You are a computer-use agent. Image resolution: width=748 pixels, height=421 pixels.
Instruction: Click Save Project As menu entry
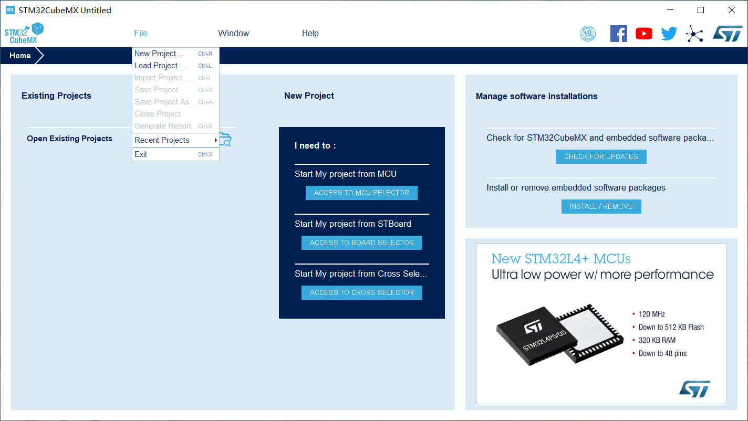(175, 102)
